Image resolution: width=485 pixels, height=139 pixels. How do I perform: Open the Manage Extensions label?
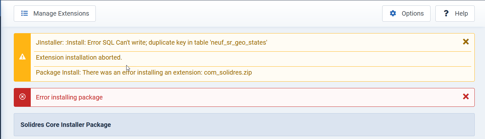61,13
